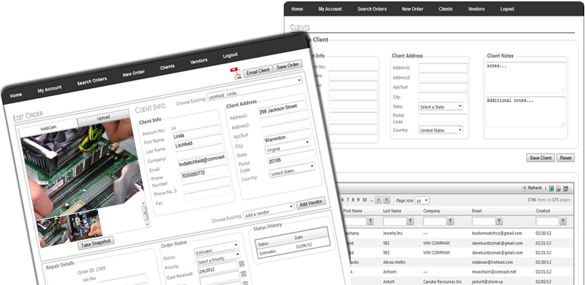The width and height of the screenshot is (585, 285).
Task: Click the Refresh icon in Clients grid toolbar
Action: pyautogui.click(x=525, y=188)
